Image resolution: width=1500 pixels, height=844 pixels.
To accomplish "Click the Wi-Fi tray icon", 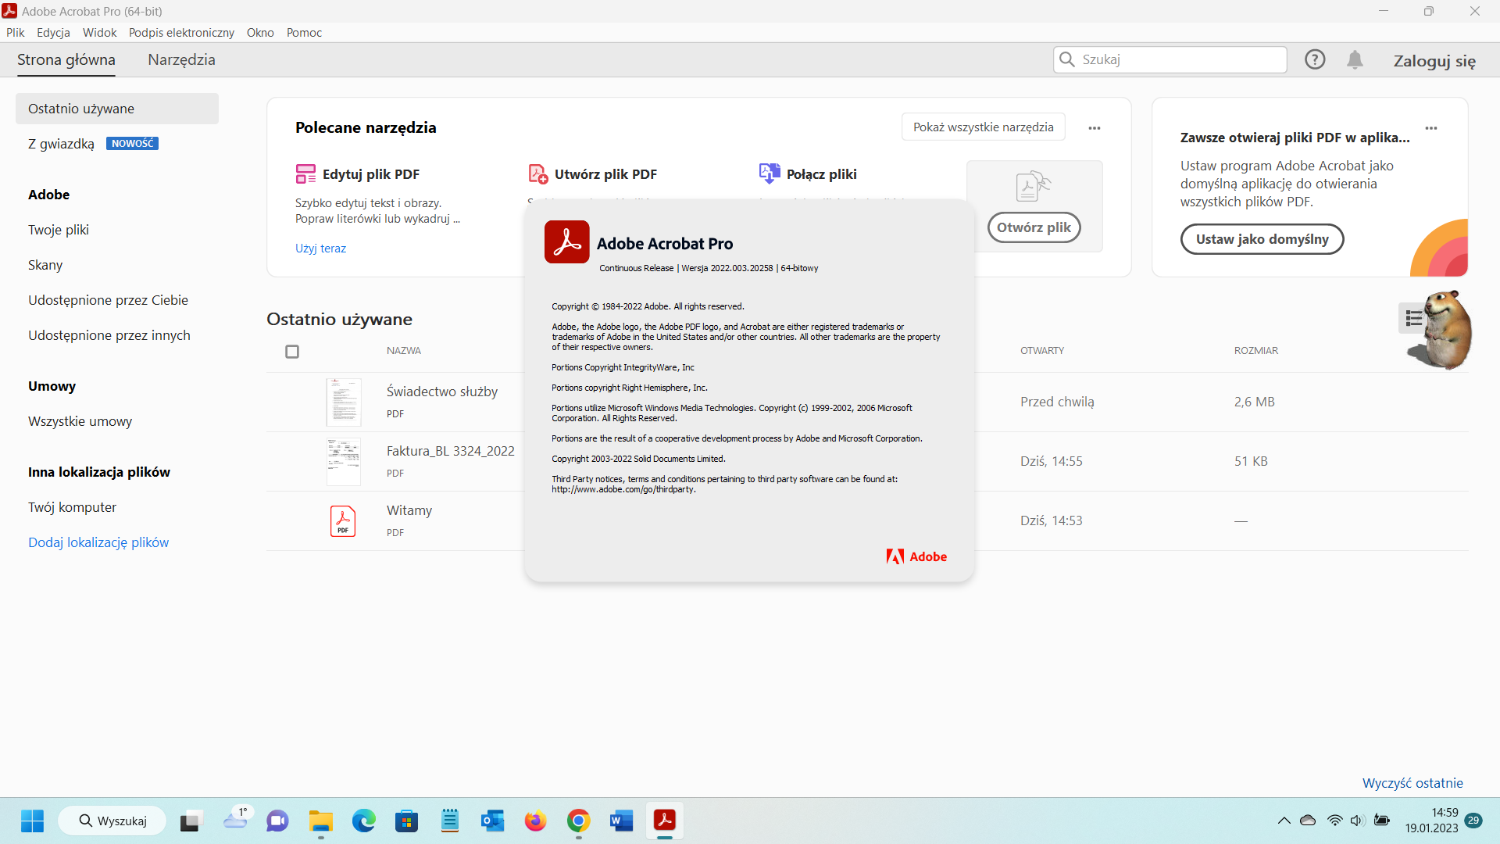I will pyautogui.click(x=1334, y=821).
